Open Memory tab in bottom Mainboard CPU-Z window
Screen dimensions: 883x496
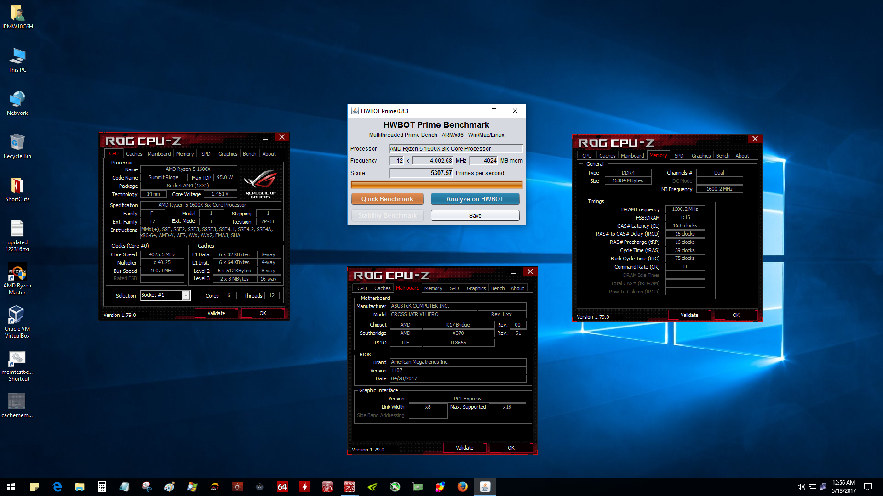click(x=433, y=288)
